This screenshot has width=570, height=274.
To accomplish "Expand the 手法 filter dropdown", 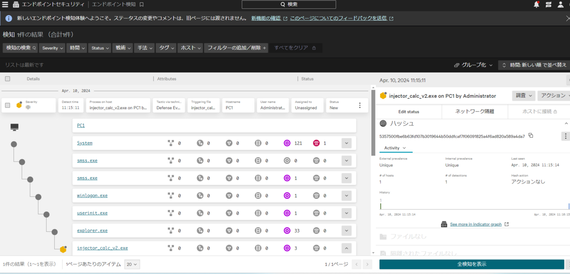I will 144,48.
